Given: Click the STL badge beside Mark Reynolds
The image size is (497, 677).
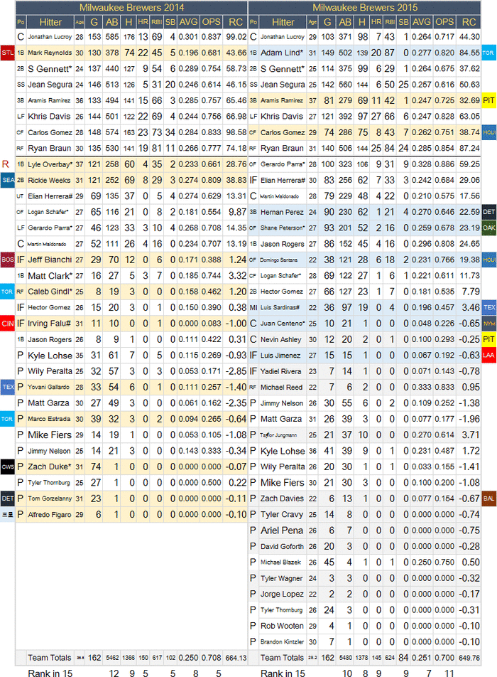Looking at the screenshot, I should pyautogui.click(x=7, y=53).
